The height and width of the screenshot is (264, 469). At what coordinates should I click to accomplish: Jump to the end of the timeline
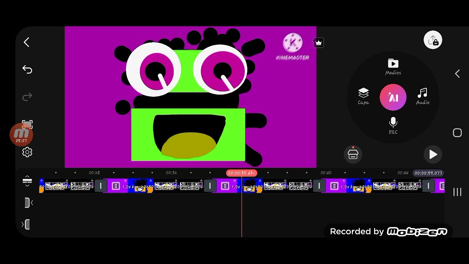[x=26, y=224]
